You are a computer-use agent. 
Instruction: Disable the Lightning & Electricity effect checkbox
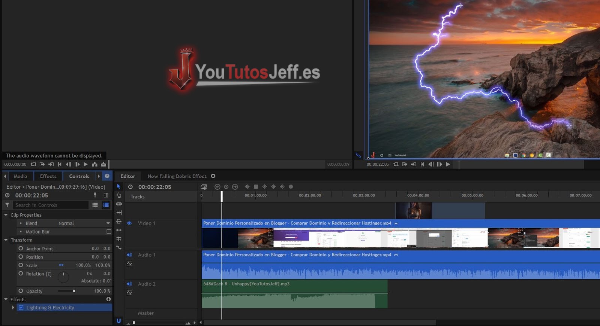[x=21, y=308]
